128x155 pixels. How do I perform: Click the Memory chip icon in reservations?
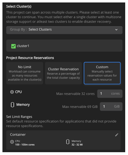(x=12, y=105)
